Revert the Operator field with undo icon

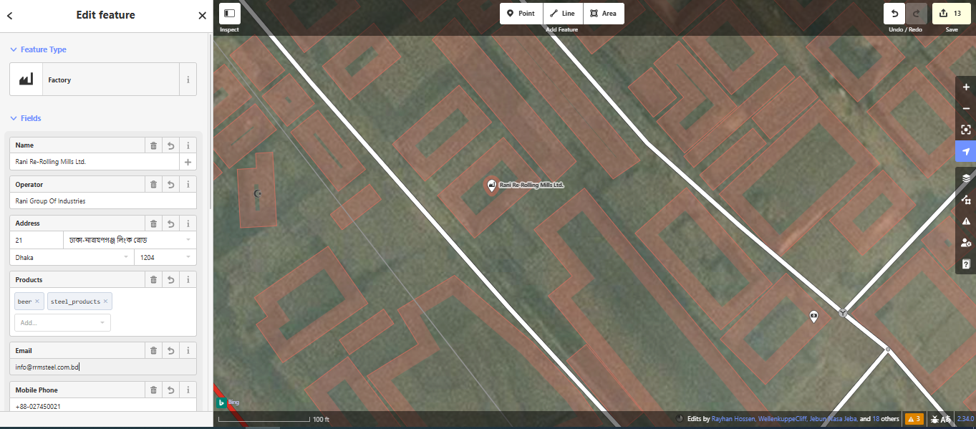[x=170, y=185]
